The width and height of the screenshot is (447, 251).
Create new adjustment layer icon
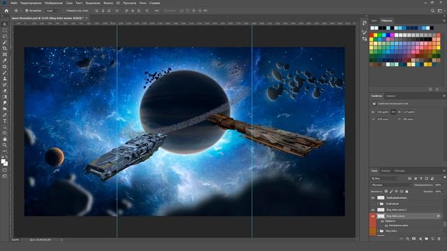click(x=420, y=238)
